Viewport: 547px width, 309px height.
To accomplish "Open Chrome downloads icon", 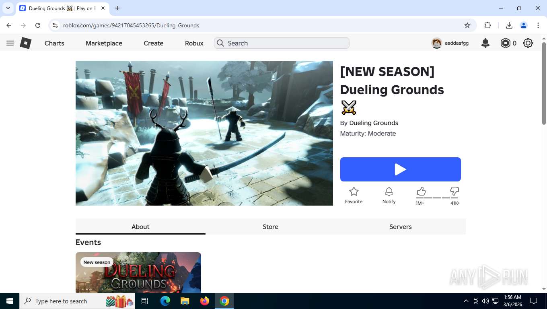I will click(x=509, y=25).
